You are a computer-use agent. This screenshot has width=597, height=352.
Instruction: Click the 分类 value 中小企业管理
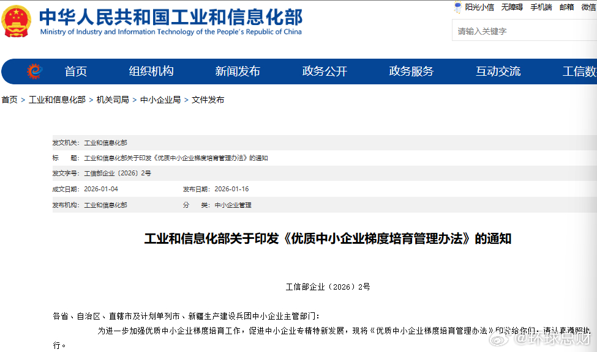point(233,205)
